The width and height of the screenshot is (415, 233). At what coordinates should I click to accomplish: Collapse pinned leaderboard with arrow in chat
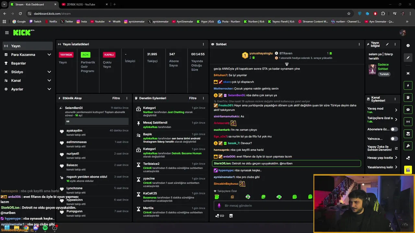click(x=287, y=64)
